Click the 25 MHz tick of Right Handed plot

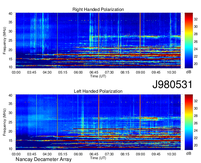tap(10, 40)
